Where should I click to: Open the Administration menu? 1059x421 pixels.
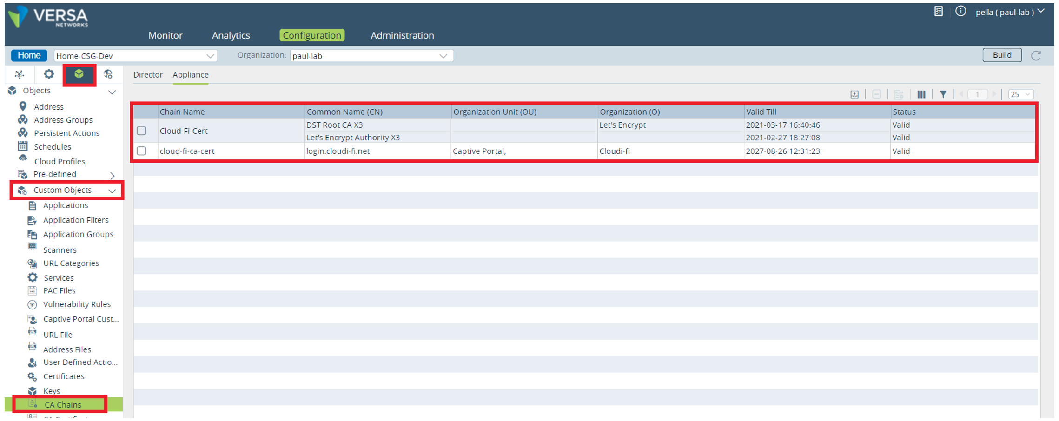[x=402, y=35]
